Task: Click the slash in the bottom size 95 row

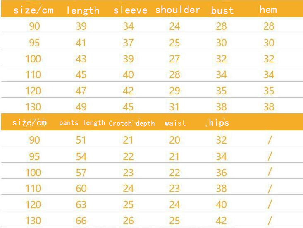Action: tap(270, 156)
